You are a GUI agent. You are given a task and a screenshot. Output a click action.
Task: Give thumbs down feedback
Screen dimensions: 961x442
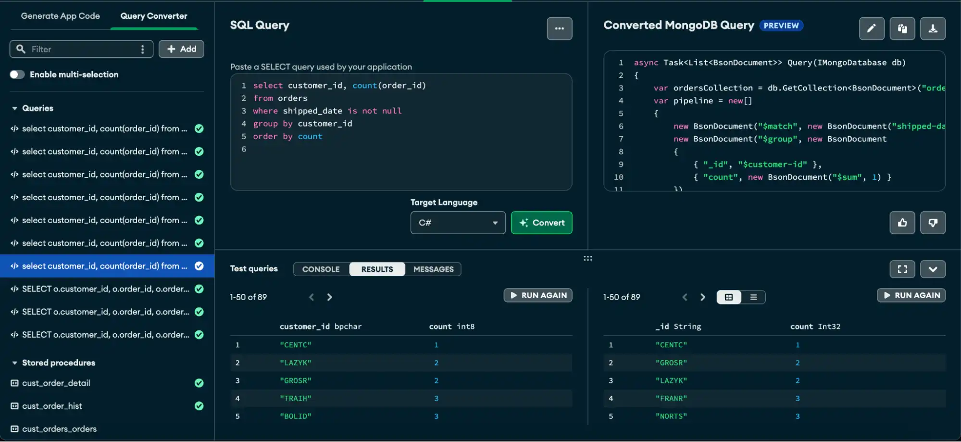click(x=933, y=223)
